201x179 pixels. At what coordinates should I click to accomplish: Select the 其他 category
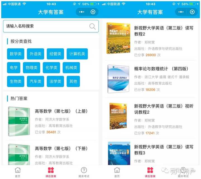pyautogui.click(x=73, y=82)
